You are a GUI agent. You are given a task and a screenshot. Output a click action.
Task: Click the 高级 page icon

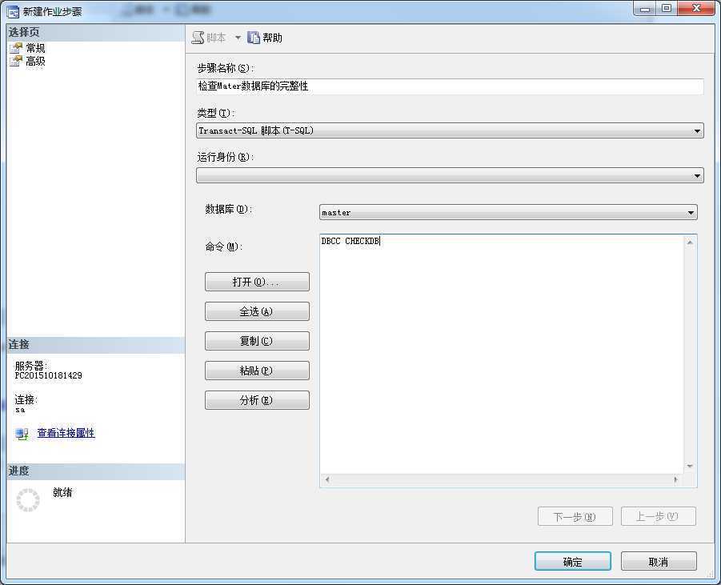[16, 61]
